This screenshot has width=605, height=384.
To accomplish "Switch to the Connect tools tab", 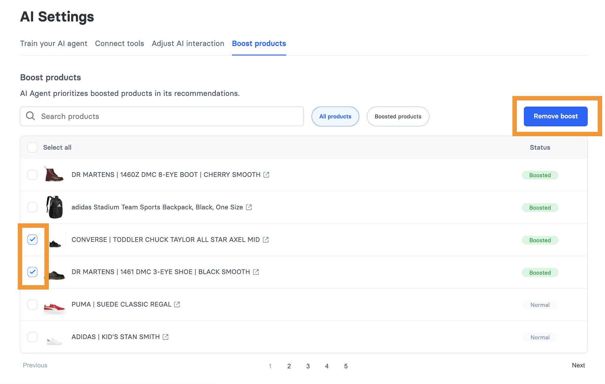I will click(120, 43).
